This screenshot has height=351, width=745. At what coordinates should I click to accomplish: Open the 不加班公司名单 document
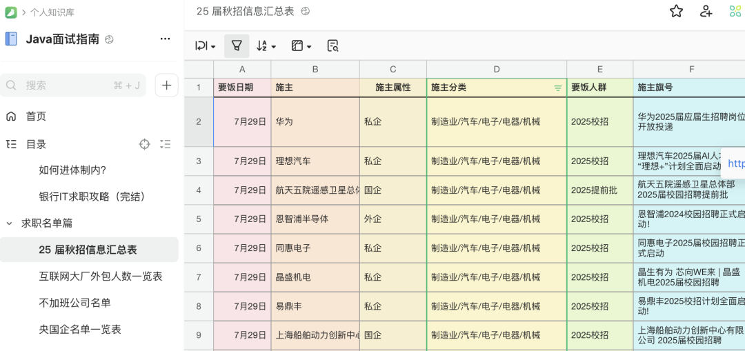coord(74,303)
